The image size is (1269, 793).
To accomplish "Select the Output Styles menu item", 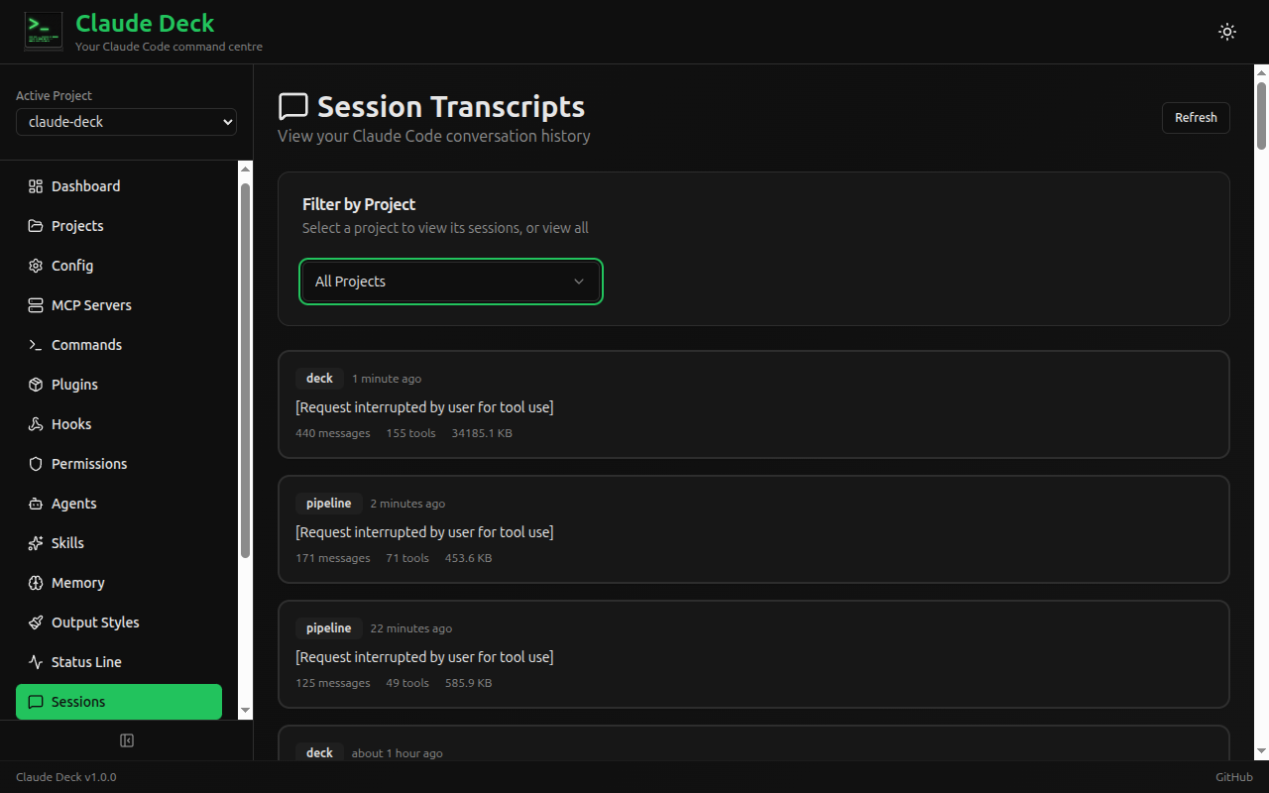I will click(x=96, y=622).
